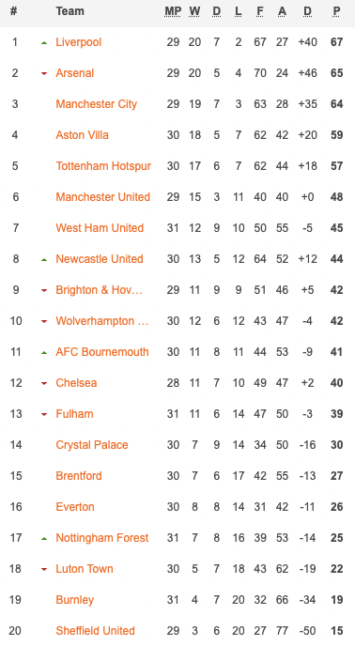Click the green up arrow next to Newcastle United
This screenshot has height=646, width=355.
(44, 259)
